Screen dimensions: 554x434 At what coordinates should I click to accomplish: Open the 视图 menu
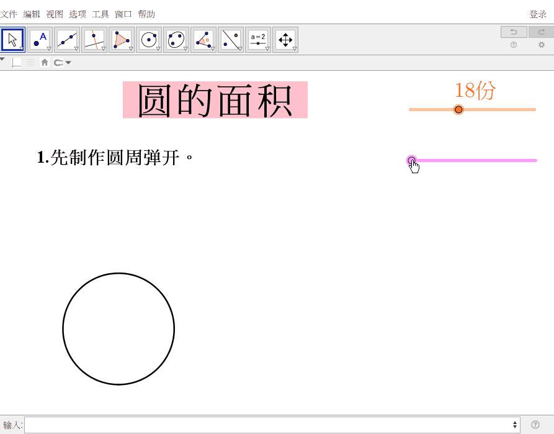[x=54, y=14]
